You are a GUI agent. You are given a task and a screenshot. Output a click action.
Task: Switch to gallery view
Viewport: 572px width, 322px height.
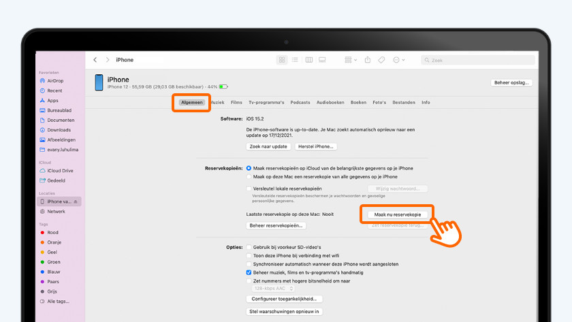tap(322, 60)
